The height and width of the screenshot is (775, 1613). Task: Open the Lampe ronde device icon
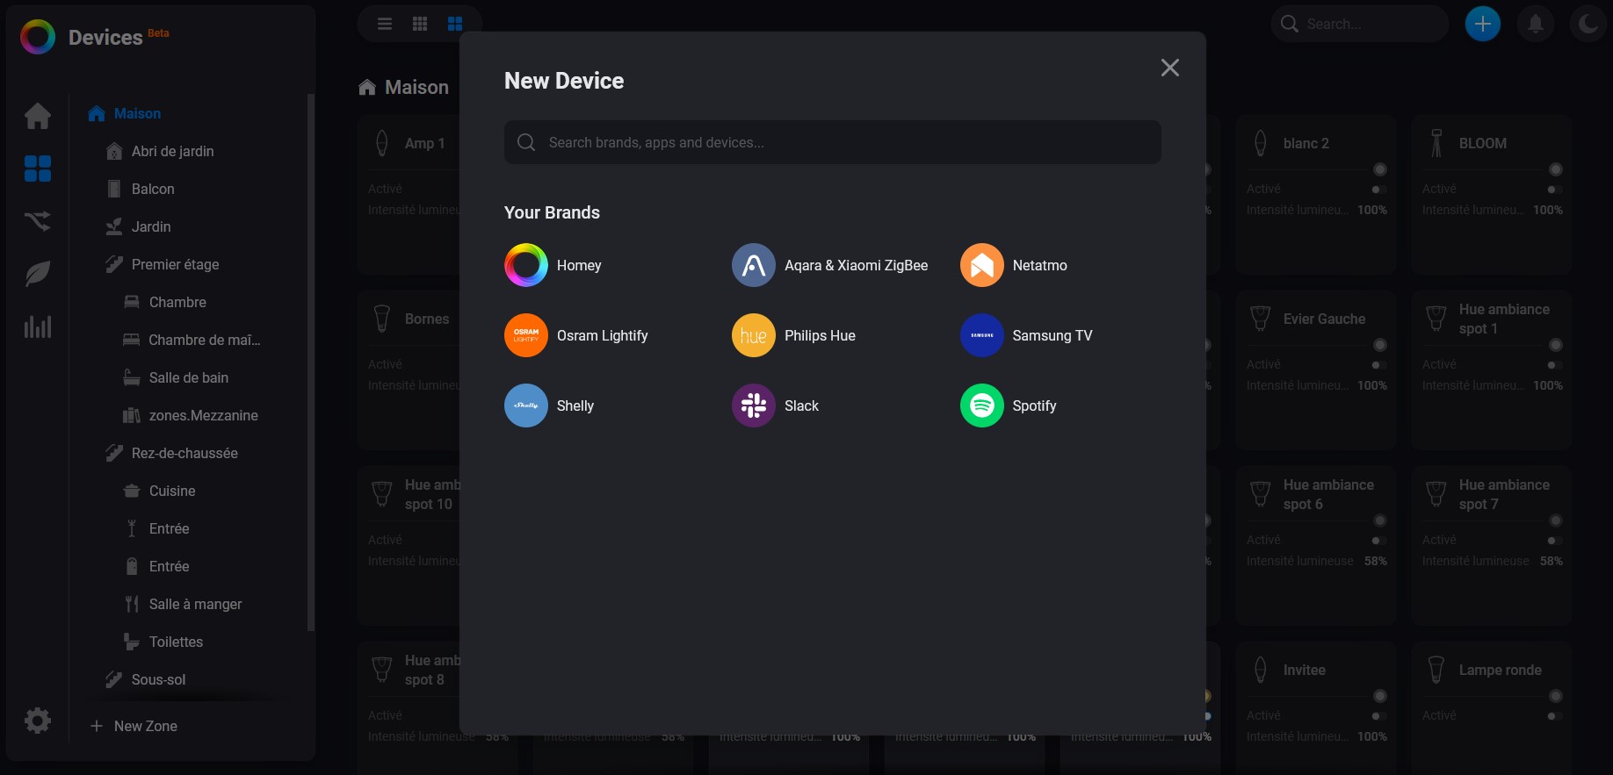pos(1436,670)
